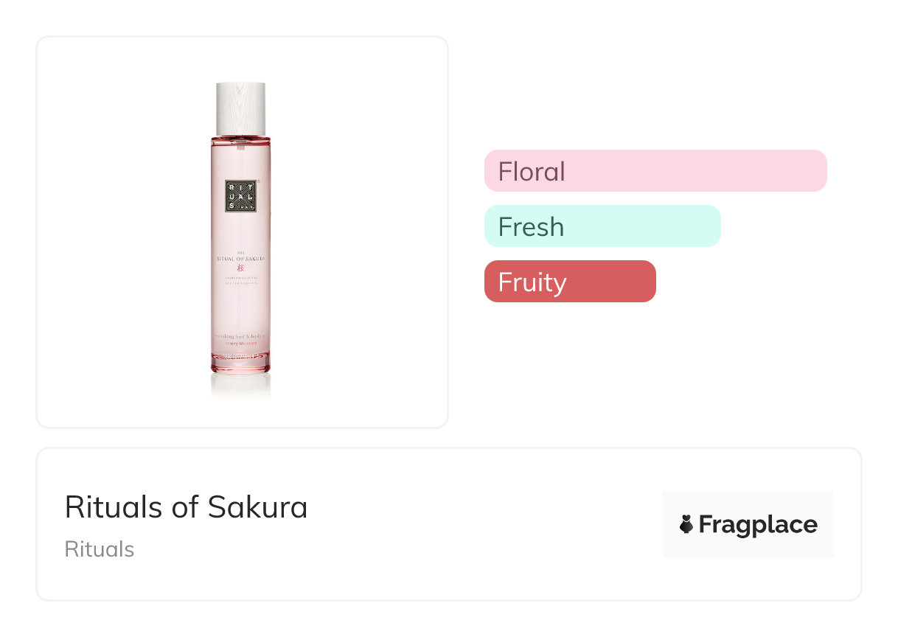Click the small gray description lines under kanji
898x637 pixels.
(240, 279)
